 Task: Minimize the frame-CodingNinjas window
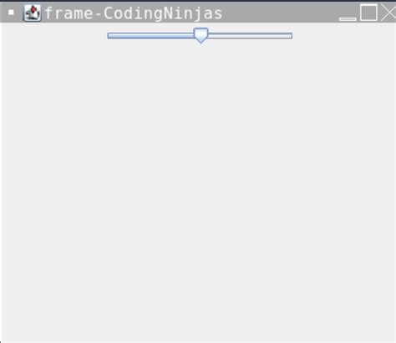click(x=348, y=19)
